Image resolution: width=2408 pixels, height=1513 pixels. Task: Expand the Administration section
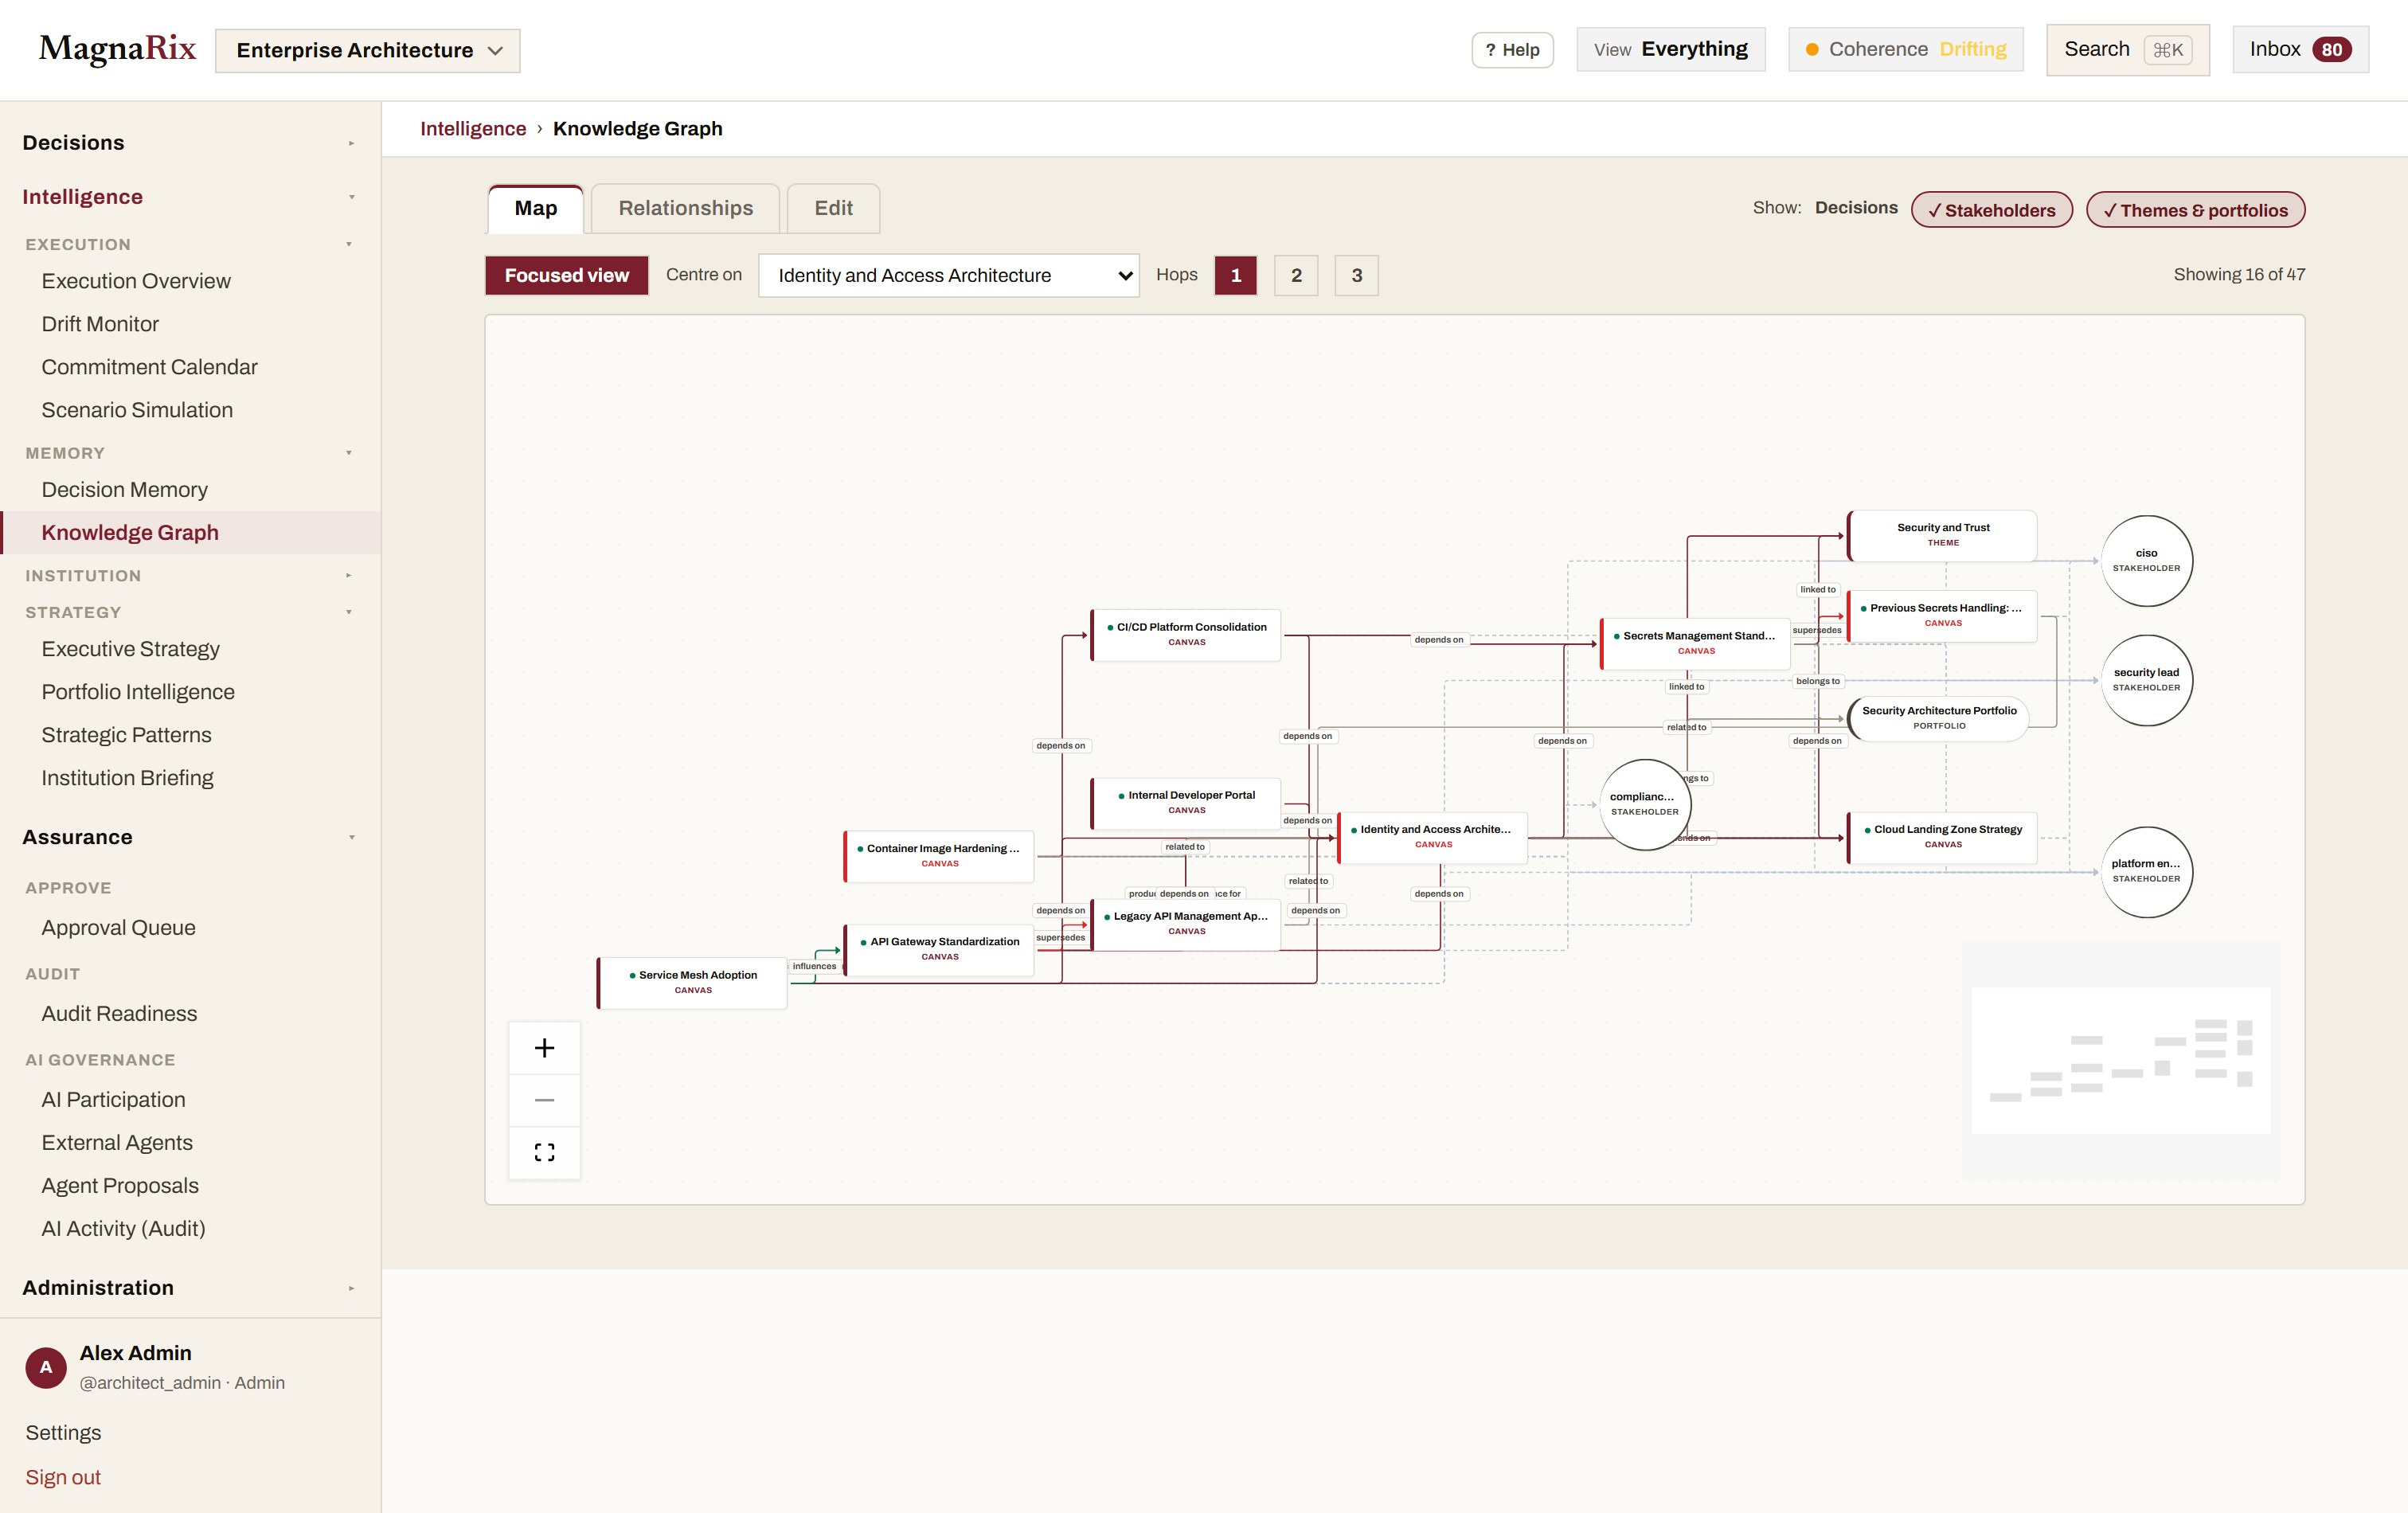point(190,1287)
